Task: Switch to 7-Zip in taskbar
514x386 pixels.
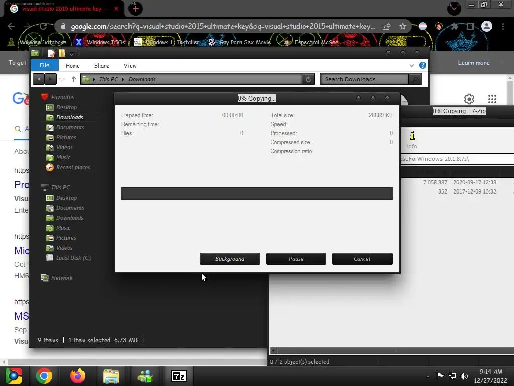Action: [x=179, y=376]
